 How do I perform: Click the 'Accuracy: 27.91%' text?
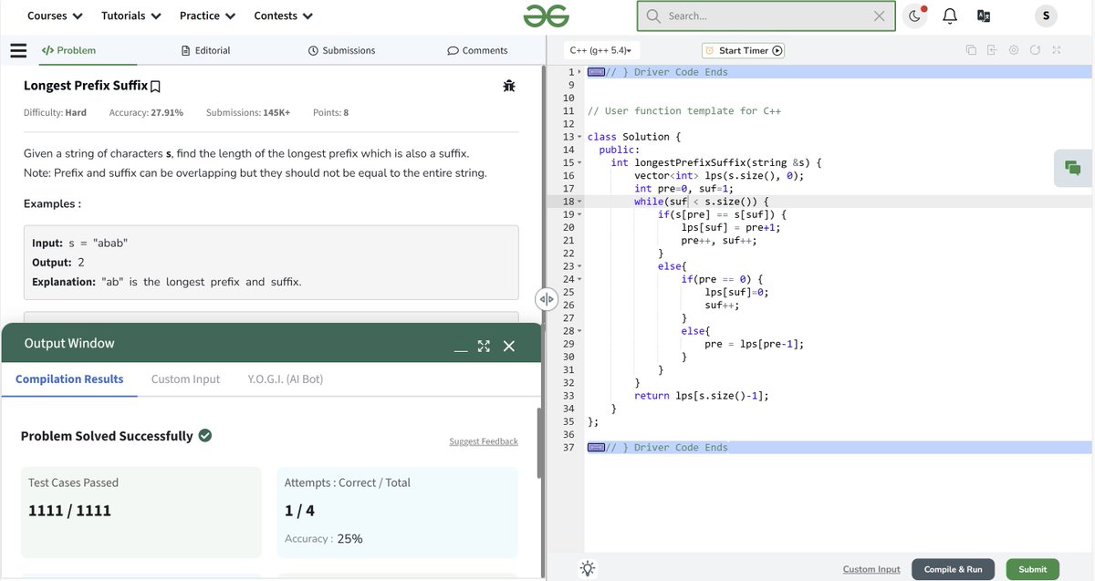pos(146,113)
